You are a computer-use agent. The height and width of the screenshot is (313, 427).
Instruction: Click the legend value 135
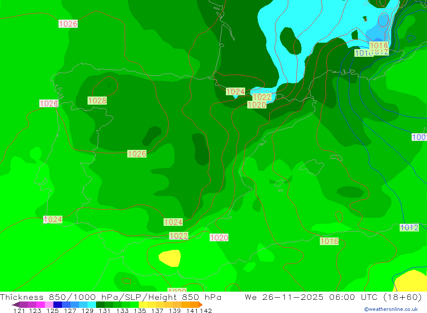coord(140,310)
